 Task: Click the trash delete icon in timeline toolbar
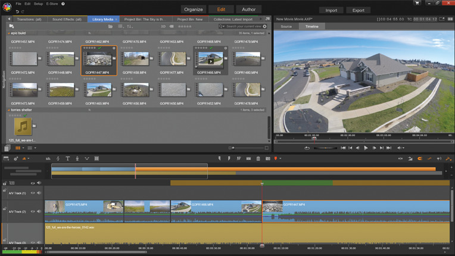point(258,159)
